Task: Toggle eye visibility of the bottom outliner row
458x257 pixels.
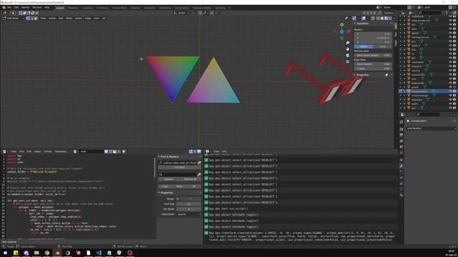Action: click(x=450, y=108)
